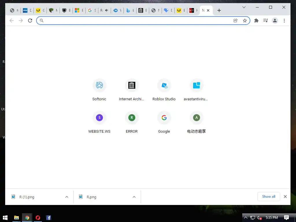Open the Chinese-labeled shortcut with green A

coord(196,122)
